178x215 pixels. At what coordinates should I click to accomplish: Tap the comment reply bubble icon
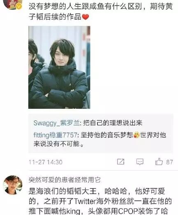coord(140,162)
